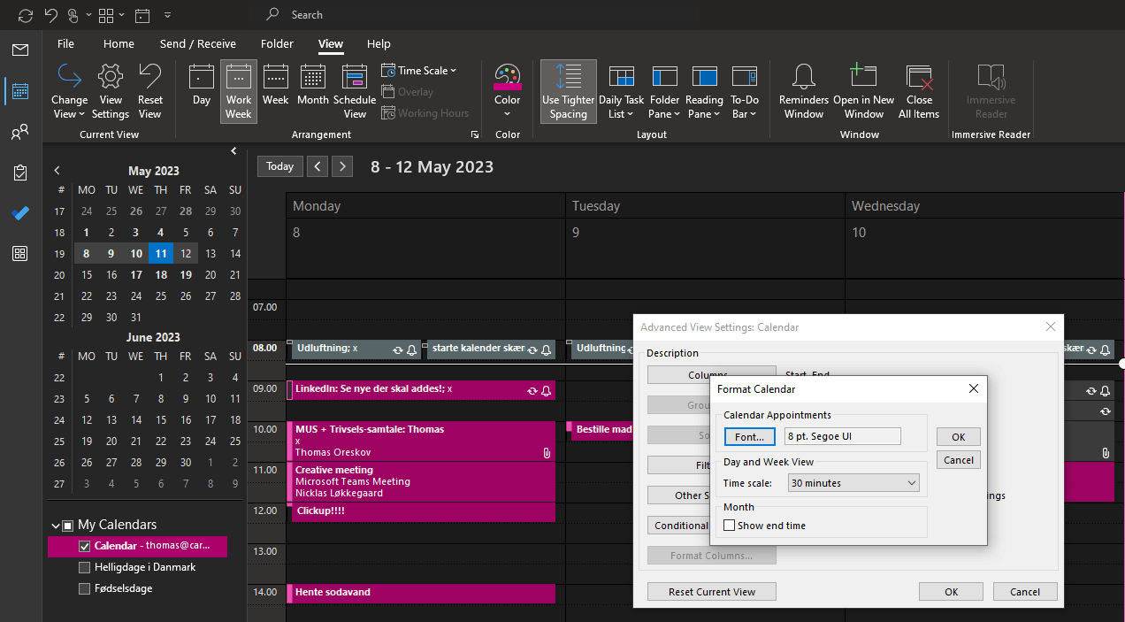Open the Bestille mad appointment on Tuesday
Viewport: 1125px width, 622px height.
601,430
